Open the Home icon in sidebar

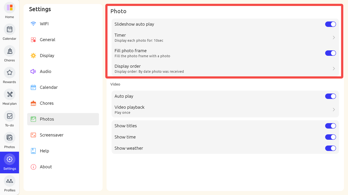[x=10, y=8]
